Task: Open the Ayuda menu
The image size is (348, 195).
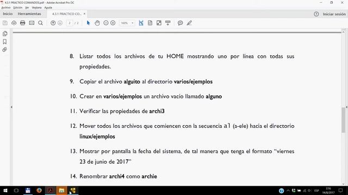Action: (x=48, y=8)
